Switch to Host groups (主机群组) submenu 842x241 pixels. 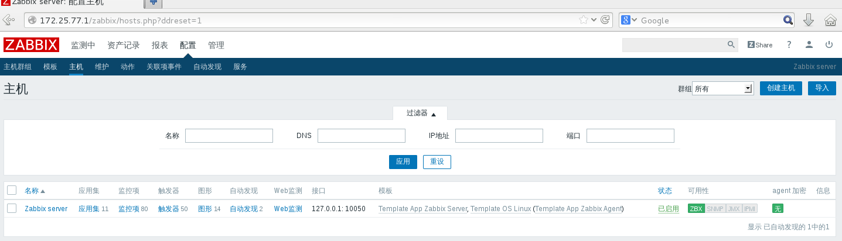(18, 67)
